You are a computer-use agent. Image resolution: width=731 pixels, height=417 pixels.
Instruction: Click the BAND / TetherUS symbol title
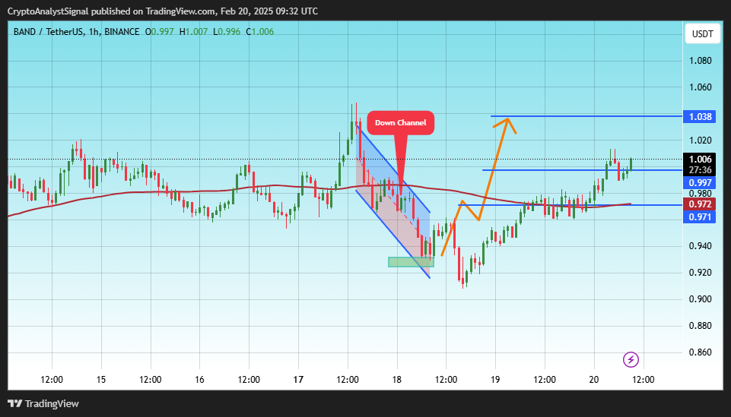pyautogui.click(x=48, y=32)
